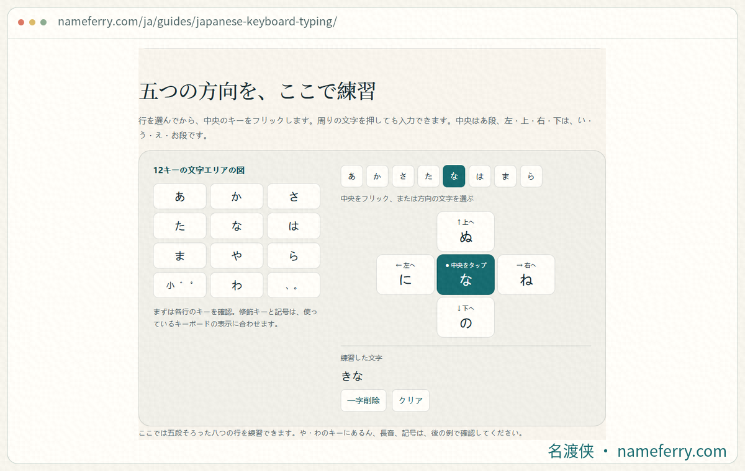Click the は key in the 12-key diagram
Image resolution: width=745 pixels, height=471 pixels.
(x=294, y=226)
